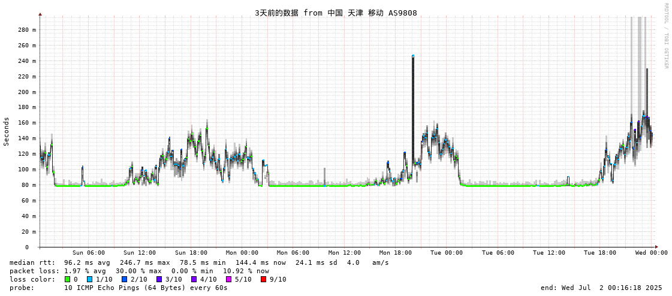Click the 120 m y-axis tick label
672x296 pixels.
tap(28, 154)
